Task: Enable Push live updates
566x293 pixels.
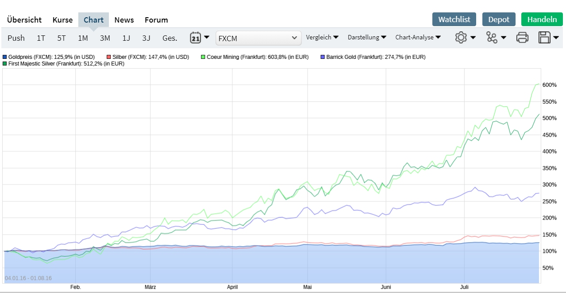Action: point(16,38)
